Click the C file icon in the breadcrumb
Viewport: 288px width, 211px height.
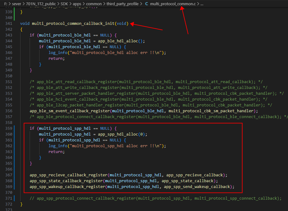pos(147,4)
